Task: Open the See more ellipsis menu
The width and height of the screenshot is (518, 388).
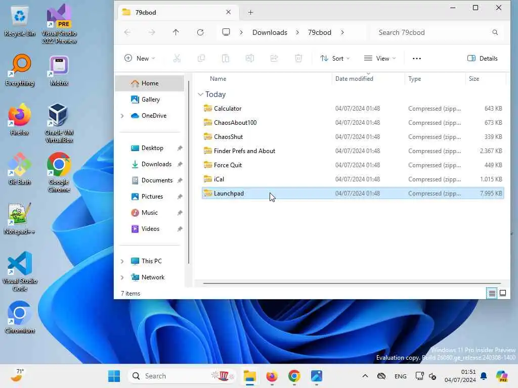Action: [x=417, y=59]
